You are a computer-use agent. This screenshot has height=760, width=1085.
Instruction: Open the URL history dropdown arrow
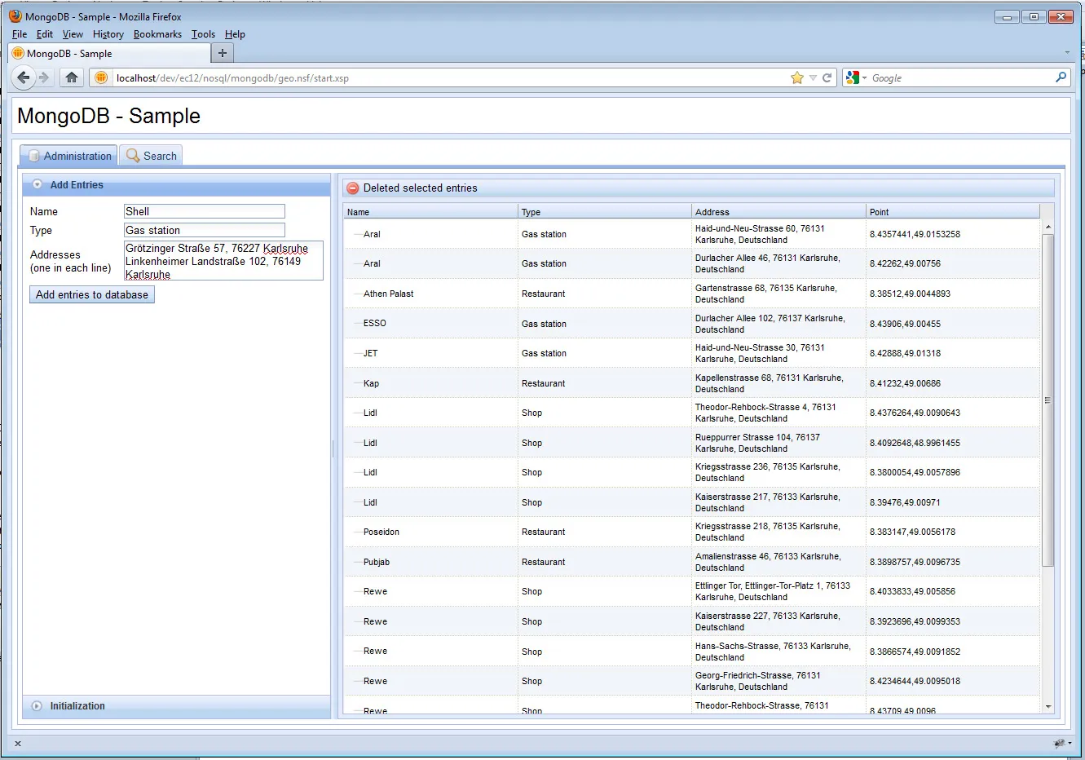coord(813,78)
